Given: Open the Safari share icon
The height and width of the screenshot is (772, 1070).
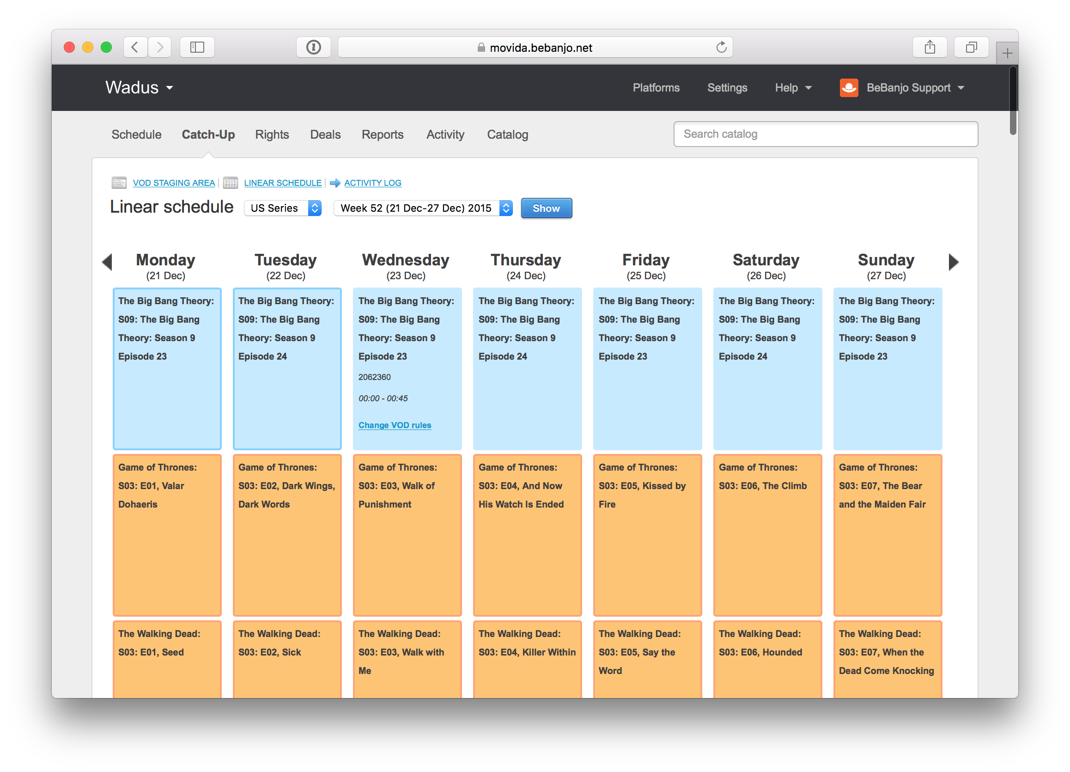Looking at the screenshot, I should click(930, 47).
